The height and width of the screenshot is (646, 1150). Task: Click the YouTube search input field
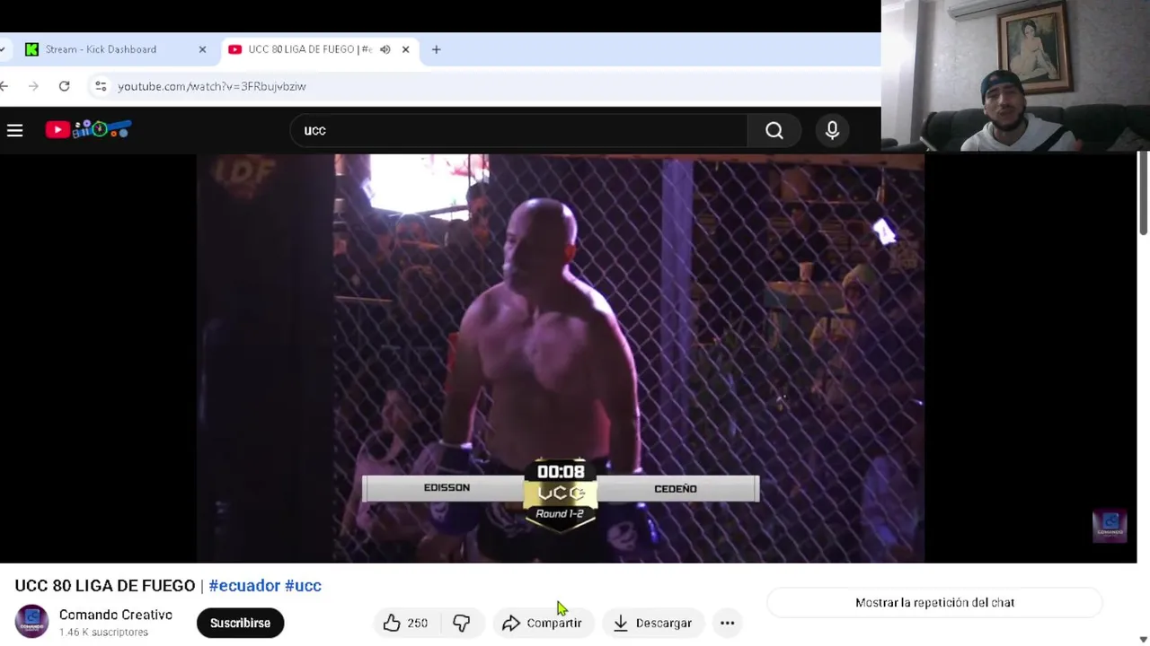(x=518, y=131)
